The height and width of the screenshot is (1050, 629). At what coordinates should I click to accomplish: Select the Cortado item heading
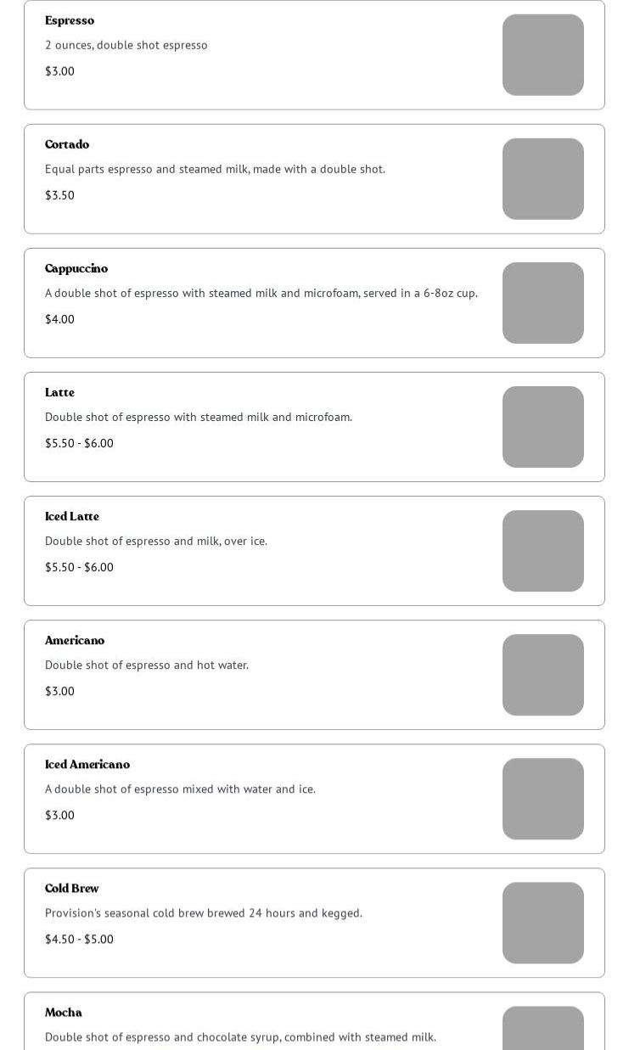(x=67, y=144)
